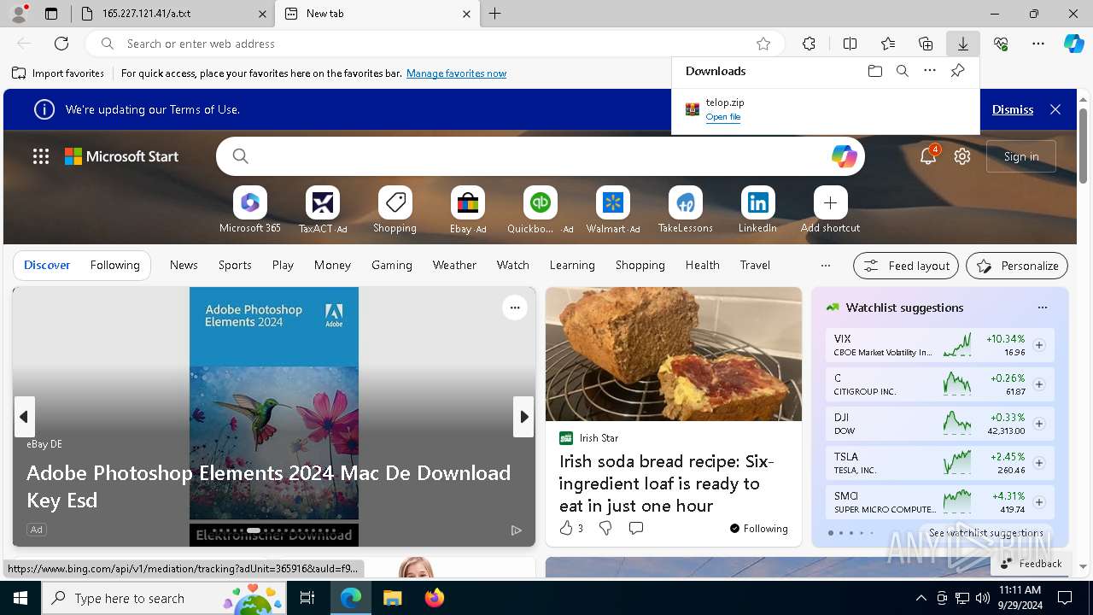
Task: Open Adobe Photoshop card options menu
Action: coord(514,307)
